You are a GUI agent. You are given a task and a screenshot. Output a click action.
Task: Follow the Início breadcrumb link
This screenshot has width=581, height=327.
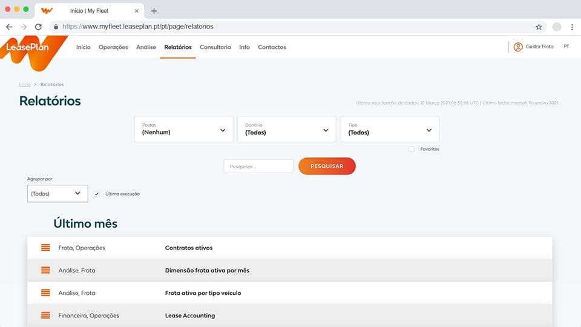click(x=25, y=85)
